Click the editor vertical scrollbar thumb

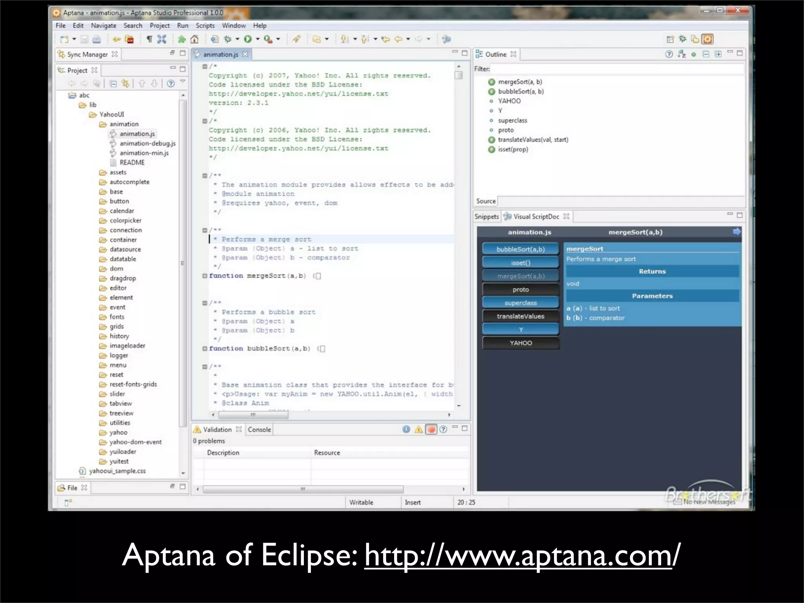(x=459, y=75)
